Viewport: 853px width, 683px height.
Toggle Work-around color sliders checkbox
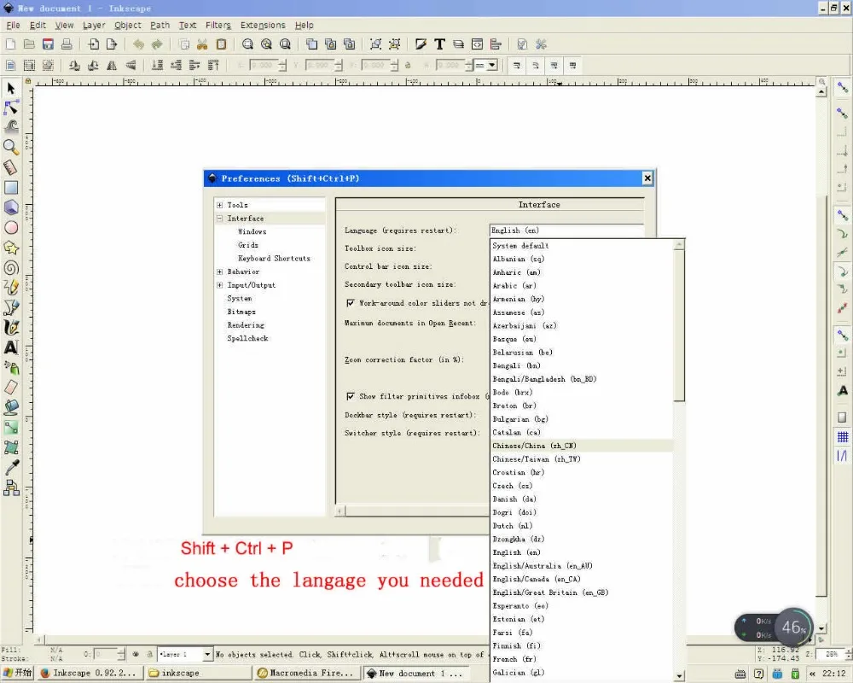351,303
